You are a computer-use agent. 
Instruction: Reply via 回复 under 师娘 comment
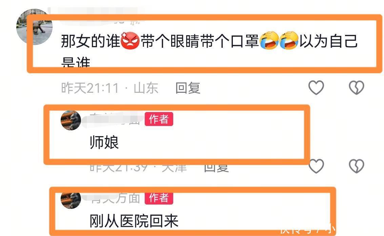[x=217, y=168]
